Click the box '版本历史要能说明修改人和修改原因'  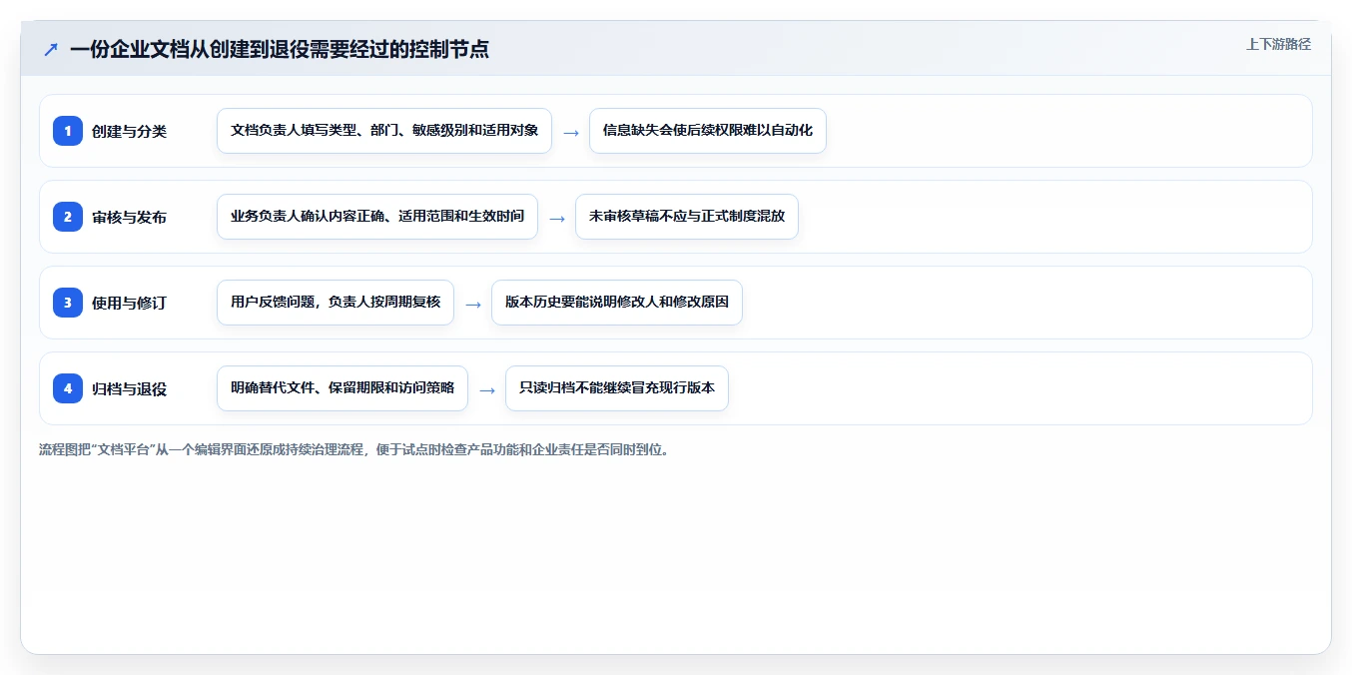pyautogui.click(x=617, y=303)
